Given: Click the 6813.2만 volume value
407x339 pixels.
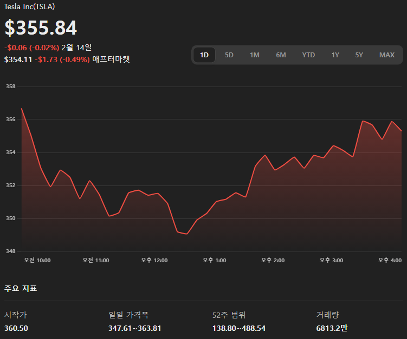Looking at the screenshot, I should (x=332, y=328).
